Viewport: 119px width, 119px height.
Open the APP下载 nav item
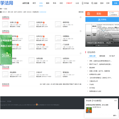(26, 3)
